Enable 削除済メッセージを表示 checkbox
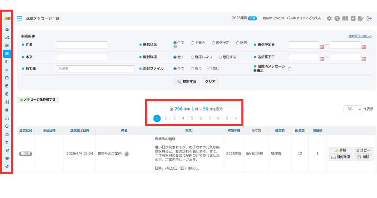The image size is (377, 198). pyautogui.click(x=289, y=69)
